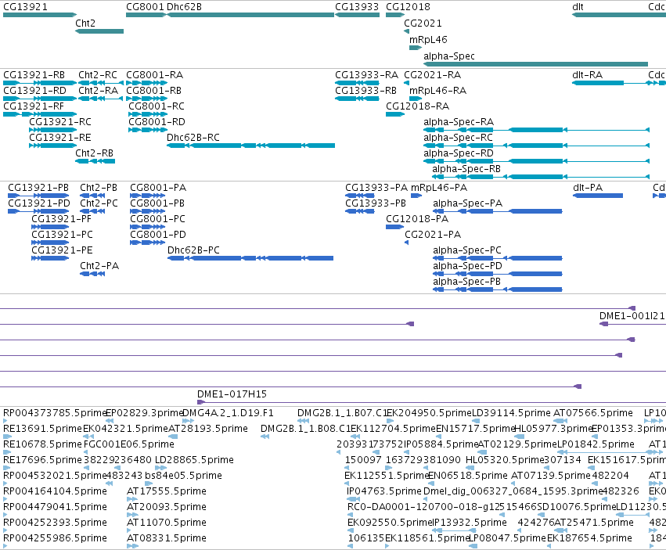Select the CG13921-RF transcript label
Image resolution: width=666 pixels, height=550 pixels.
[34, 106]
